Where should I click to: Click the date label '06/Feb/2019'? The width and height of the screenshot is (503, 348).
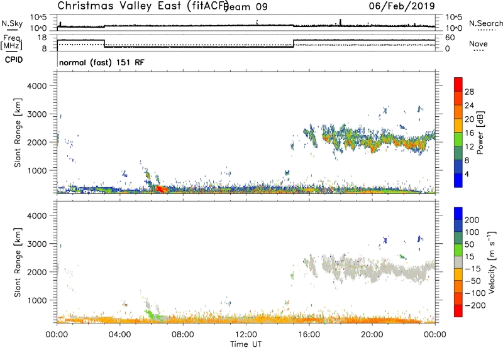(402, 6)
